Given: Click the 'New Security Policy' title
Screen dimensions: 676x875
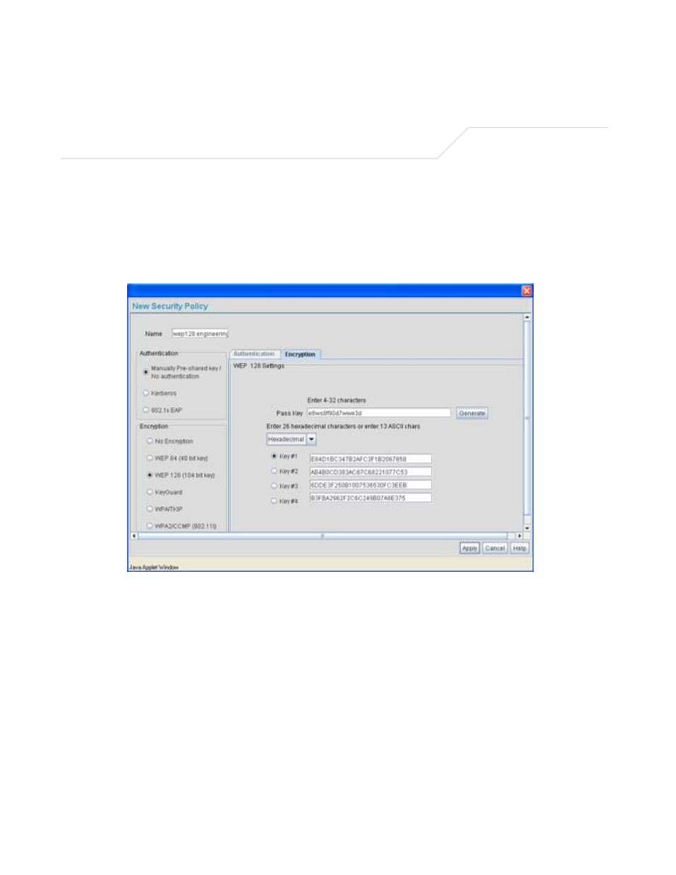Looking at the screenshot, I should tap(170, 306).
